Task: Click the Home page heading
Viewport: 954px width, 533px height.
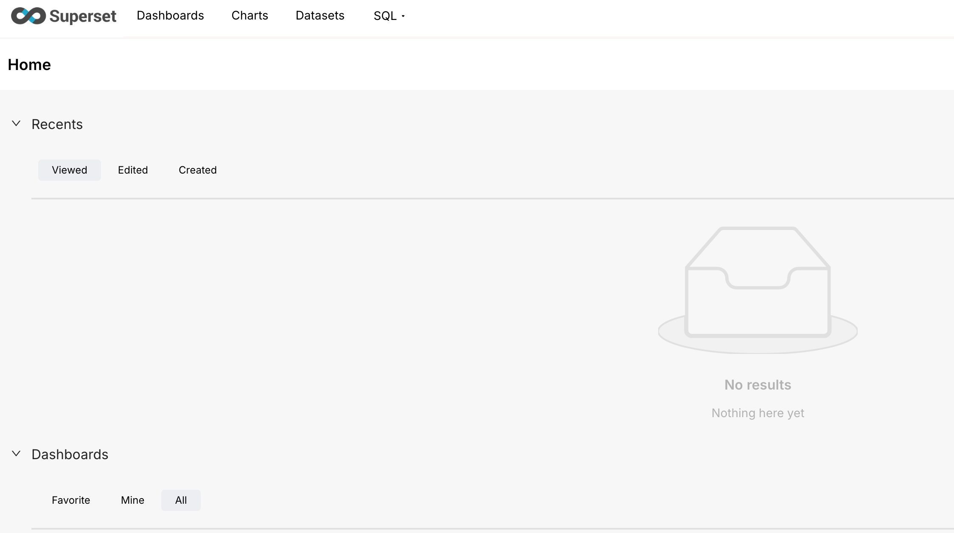Action: click(29, 65)
